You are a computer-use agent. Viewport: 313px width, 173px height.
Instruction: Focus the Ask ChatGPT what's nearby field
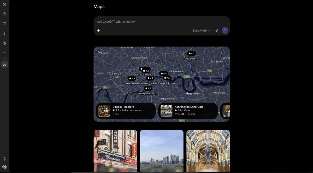pyautogui.click(x=162, y=22)
